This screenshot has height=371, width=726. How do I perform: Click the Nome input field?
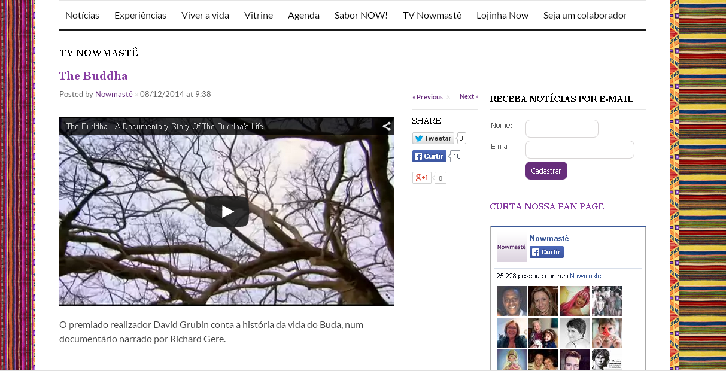point(562,129)
